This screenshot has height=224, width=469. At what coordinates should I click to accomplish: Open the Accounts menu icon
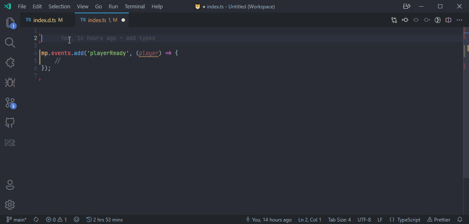pos(10,185)
